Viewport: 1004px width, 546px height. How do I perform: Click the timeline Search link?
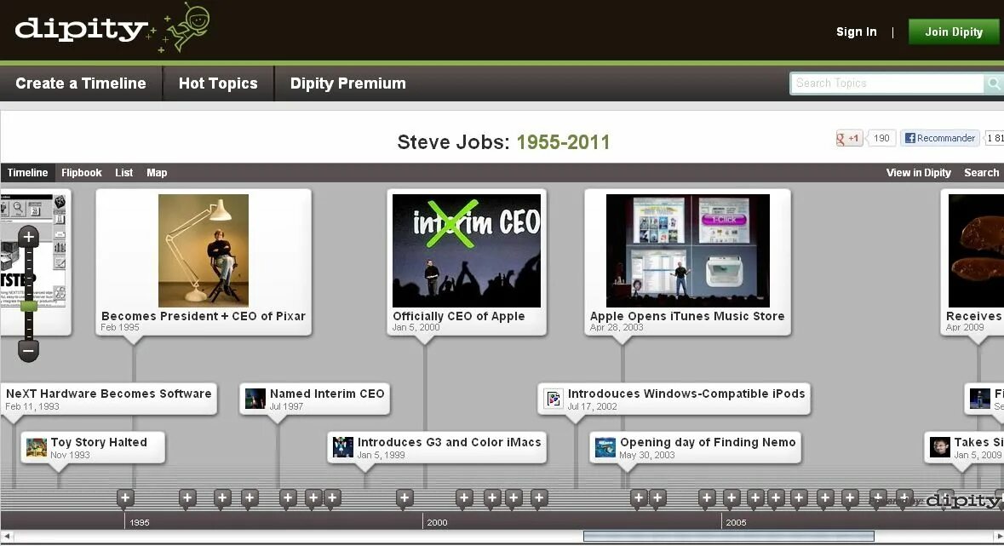tap(981, 172)
